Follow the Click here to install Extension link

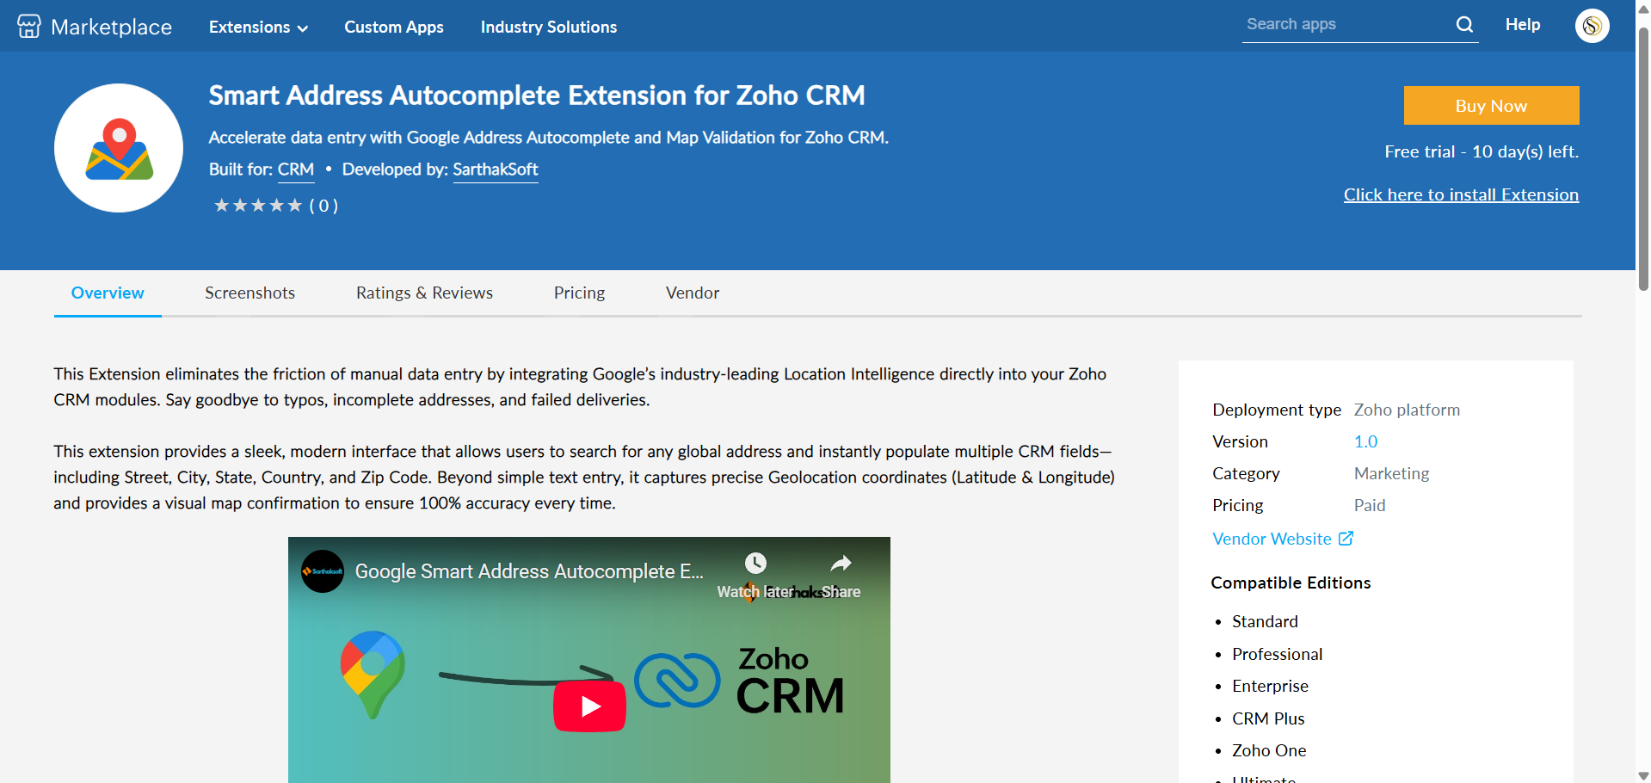pyautogui.click(x=1461, y=194)
